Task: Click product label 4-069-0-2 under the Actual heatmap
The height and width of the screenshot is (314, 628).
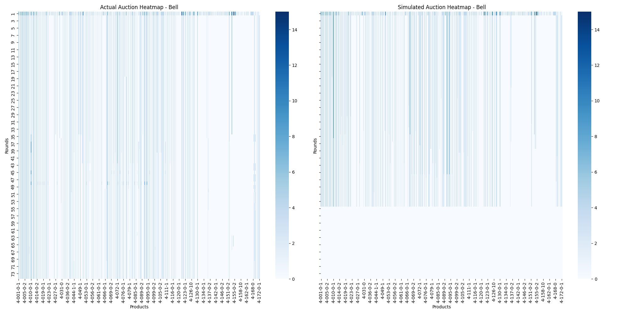Action: tap(111, 292)
